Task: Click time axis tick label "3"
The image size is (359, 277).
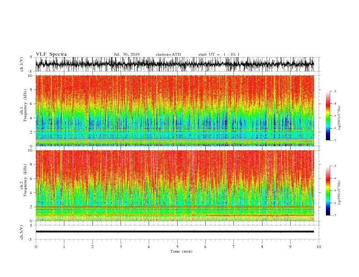Action: click(x=121, y=247)
